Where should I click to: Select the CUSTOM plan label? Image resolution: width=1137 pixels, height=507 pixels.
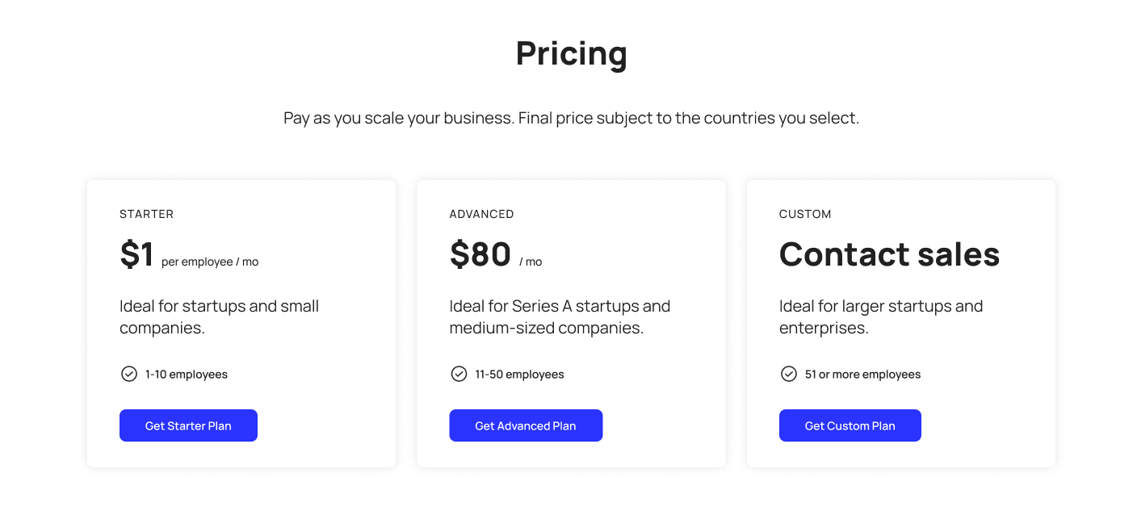tap(805, 214)
